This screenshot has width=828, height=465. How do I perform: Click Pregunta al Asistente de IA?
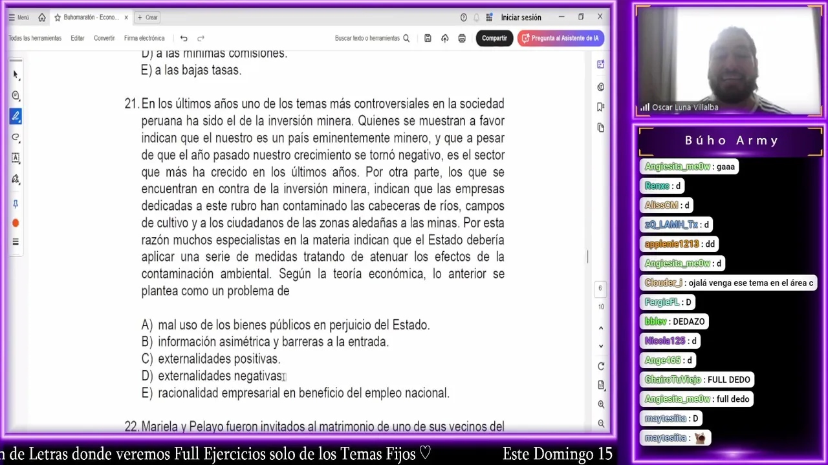(x=560, y=38)
